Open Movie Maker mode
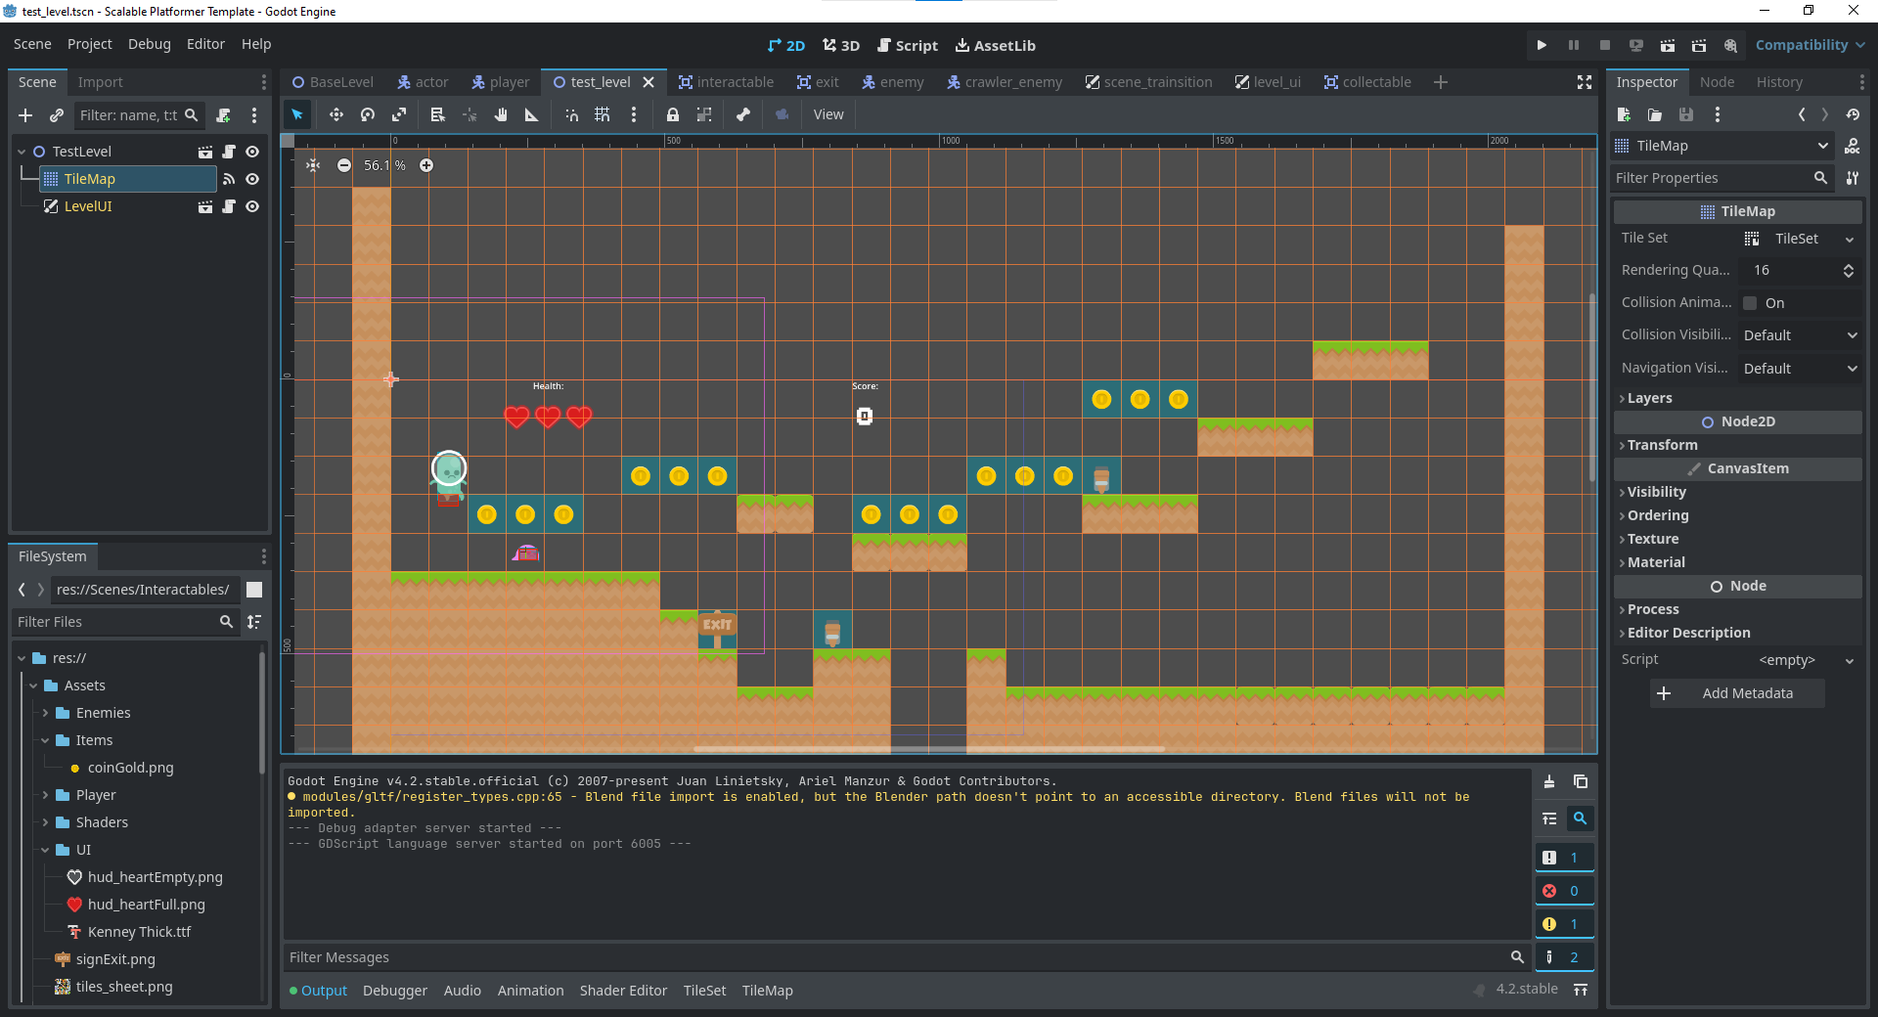 point(1730,45)
